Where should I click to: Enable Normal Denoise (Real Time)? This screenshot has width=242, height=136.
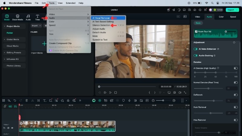click(236, 83)
